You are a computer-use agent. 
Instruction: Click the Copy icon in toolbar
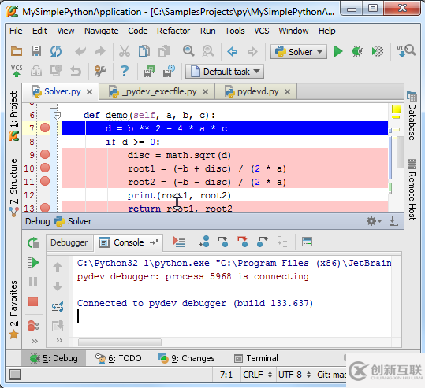[144, 51]
